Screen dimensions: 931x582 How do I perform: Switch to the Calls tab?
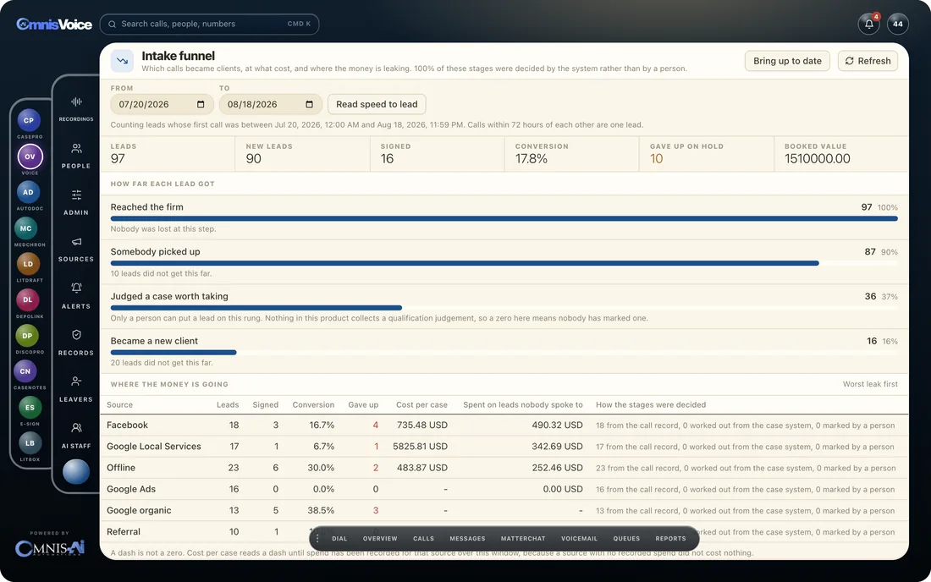click(x=423, y=539)
